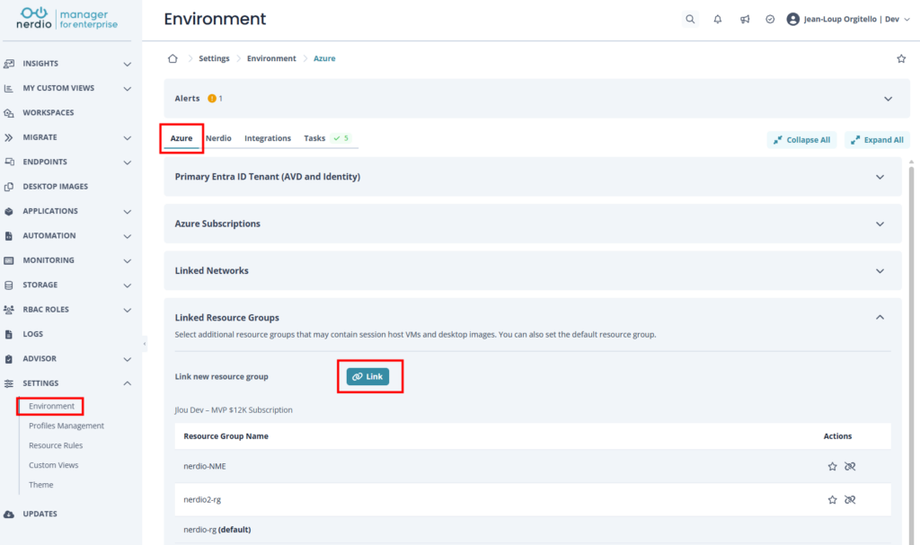Open Custom Views settings page
This screenshot has height=545, width=920.
53,465
